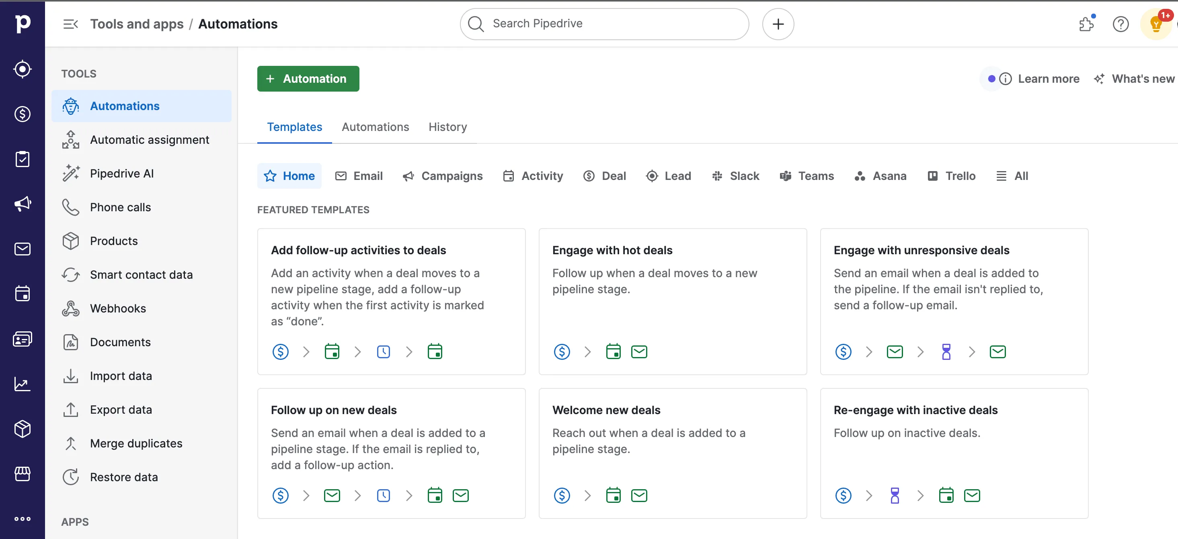Open Projects clipboard icon in left nav bar
Viewport: 1178px width, 539px height.
tap(22, 159)
